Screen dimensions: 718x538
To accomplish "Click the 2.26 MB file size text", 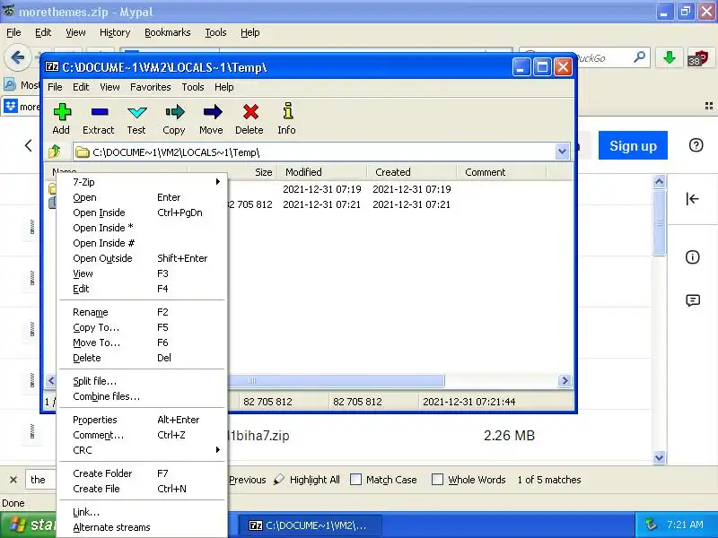I will click(509, 436).
